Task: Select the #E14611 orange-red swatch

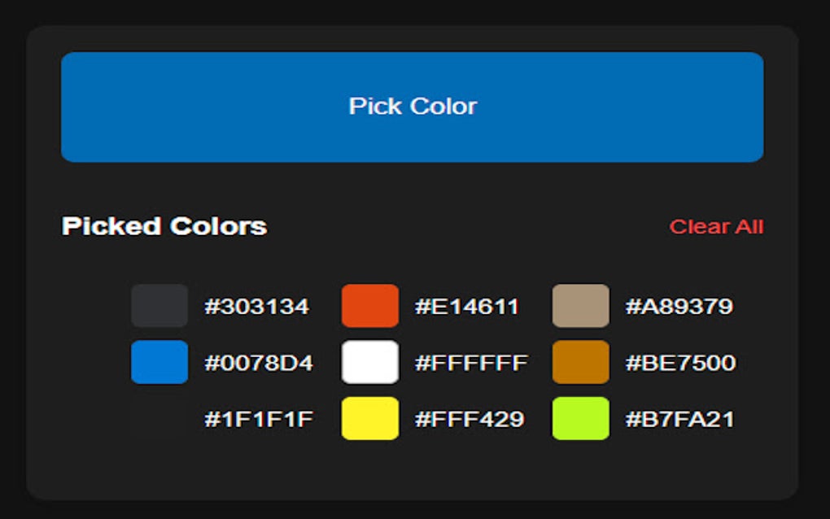Action: tap(370, 307)
